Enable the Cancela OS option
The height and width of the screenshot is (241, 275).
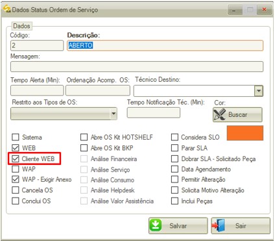point(16,190)
